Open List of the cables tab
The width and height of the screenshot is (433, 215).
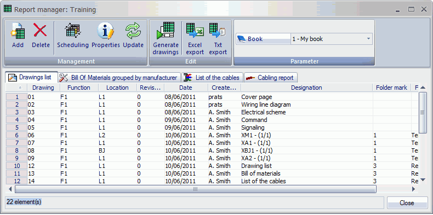[212, 78]
